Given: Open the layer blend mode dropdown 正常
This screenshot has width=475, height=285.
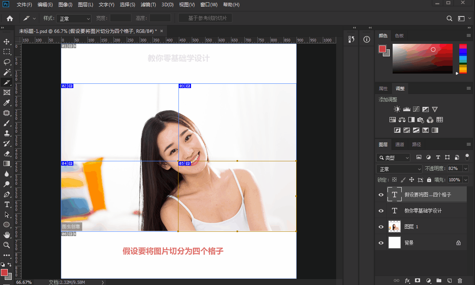Looking at the screenshot, I should pos(399,169).
